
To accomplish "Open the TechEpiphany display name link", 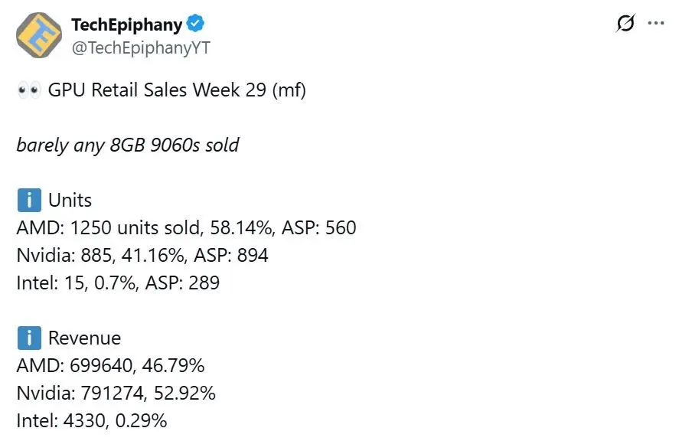I will (126, 24).
